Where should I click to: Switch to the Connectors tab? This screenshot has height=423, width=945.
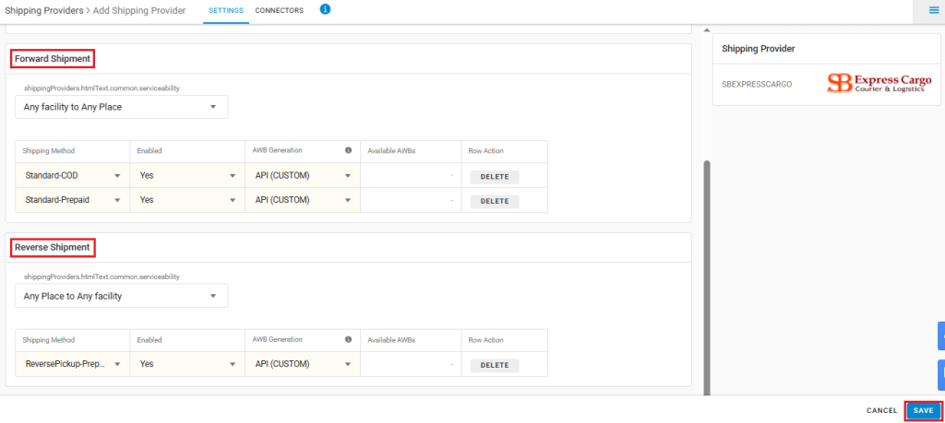pyautogui.click(x=279, y=11)
